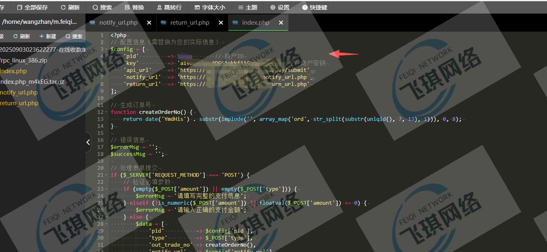Switch to the notify_url.php tab
The image size is (547, 252).
(118, 23)
